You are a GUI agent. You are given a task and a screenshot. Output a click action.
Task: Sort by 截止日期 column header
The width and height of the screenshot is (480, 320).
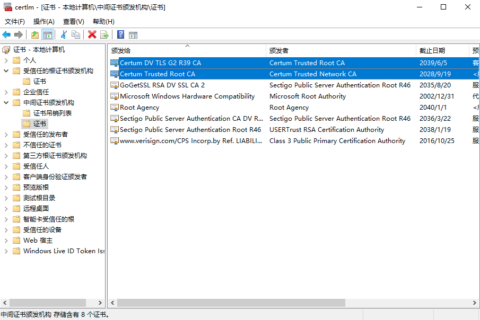tap(432, 51)
